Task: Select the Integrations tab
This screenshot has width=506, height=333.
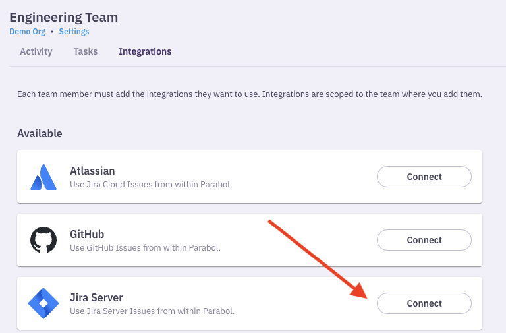Action: [145, 51]
